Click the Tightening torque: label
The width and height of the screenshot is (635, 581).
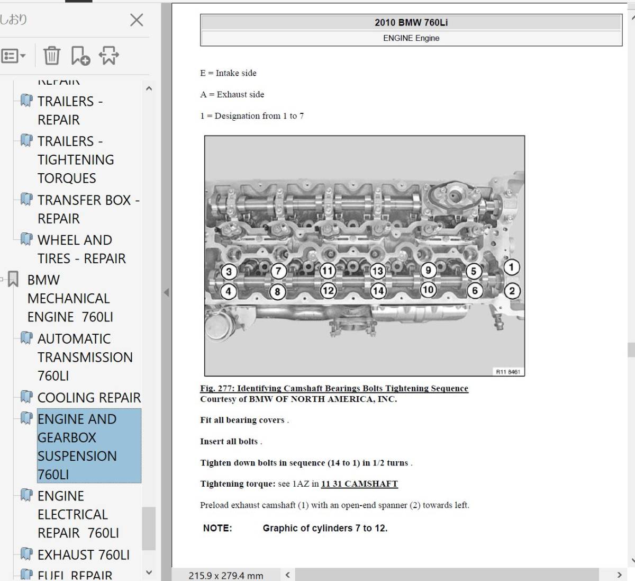coord(238,484)
